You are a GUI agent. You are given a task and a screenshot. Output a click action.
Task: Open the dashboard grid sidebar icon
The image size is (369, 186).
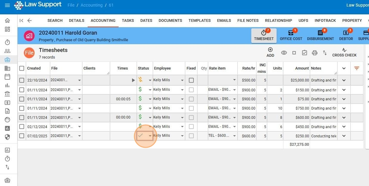point(7,29)
